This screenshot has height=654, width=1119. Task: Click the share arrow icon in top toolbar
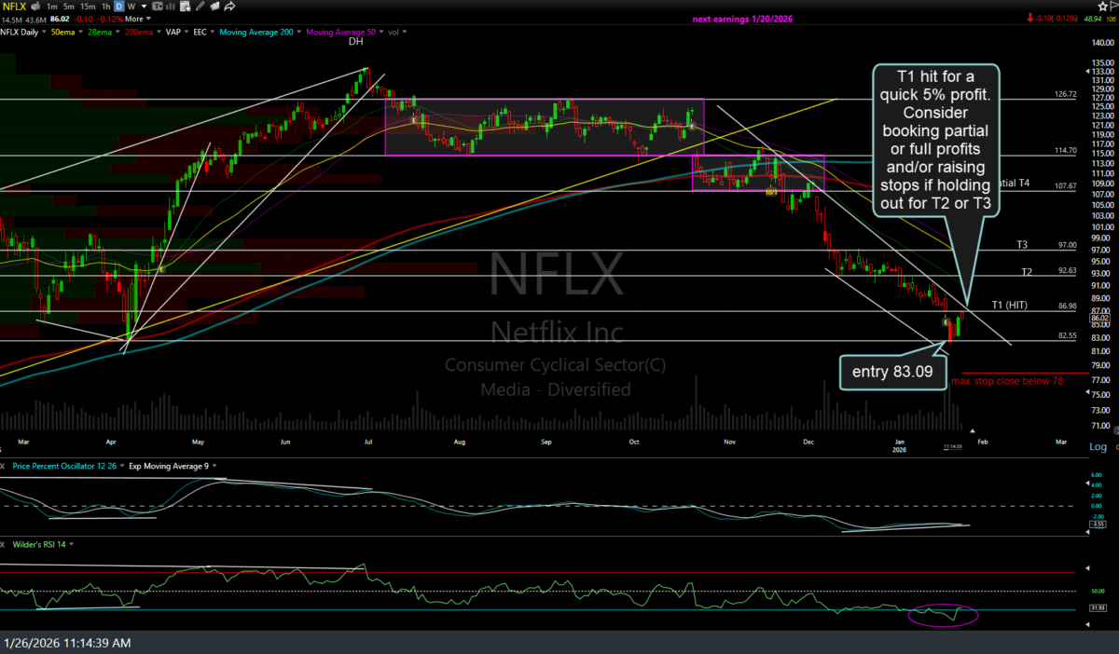click(x=229, y=7)
